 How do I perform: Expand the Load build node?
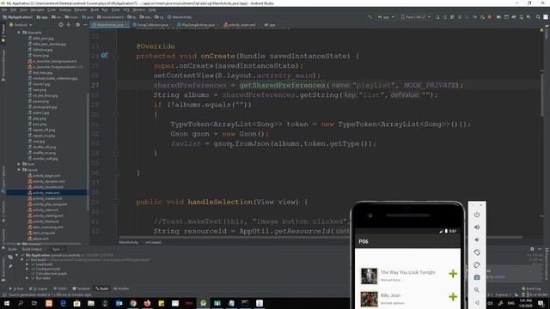pyautogui.click(x=27, y=264)
